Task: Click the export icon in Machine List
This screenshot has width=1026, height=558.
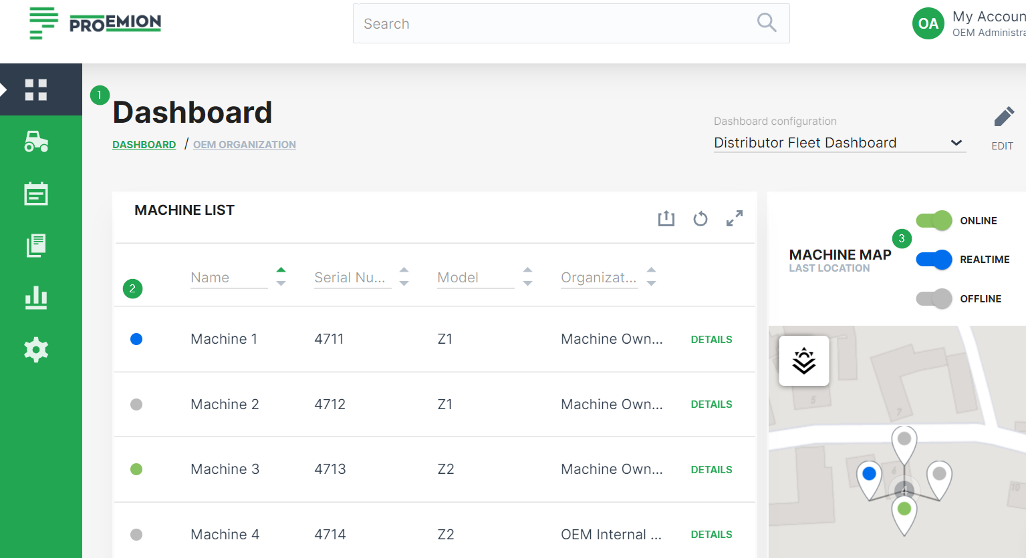Action: (x=666, y=218)
